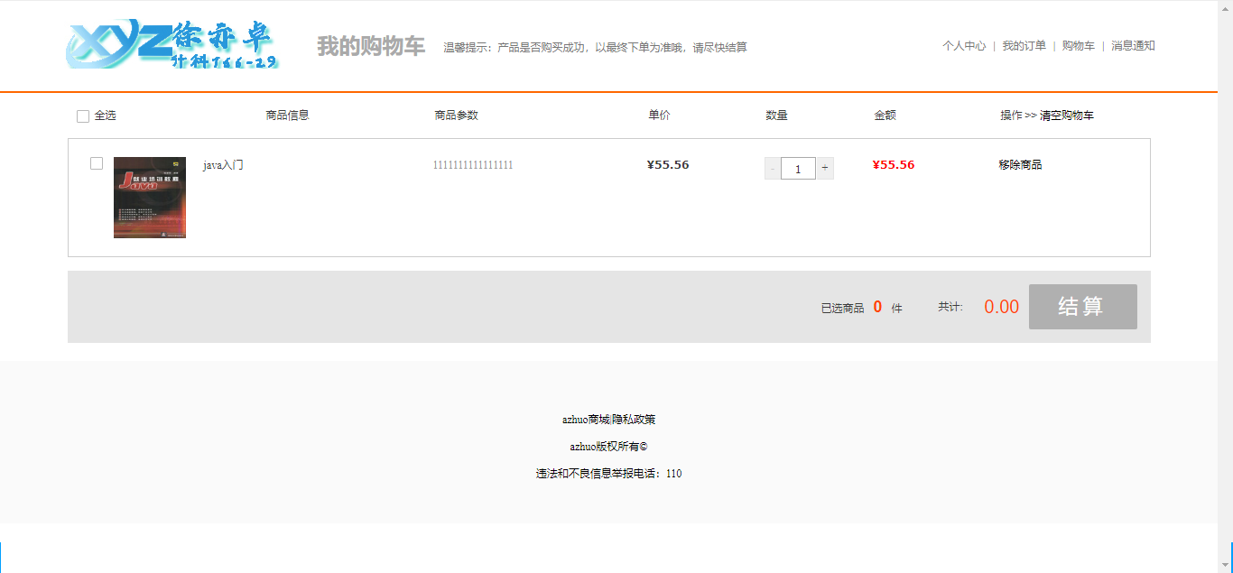Viewport: 1233px width, 573px height.
Task: Focus the quantity input field
Action: [x=798, y=168]
